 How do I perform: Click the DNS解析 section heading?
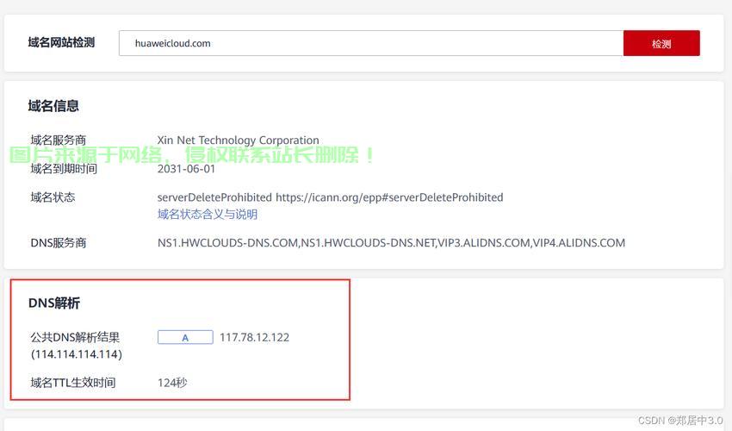tap(54, 303)
